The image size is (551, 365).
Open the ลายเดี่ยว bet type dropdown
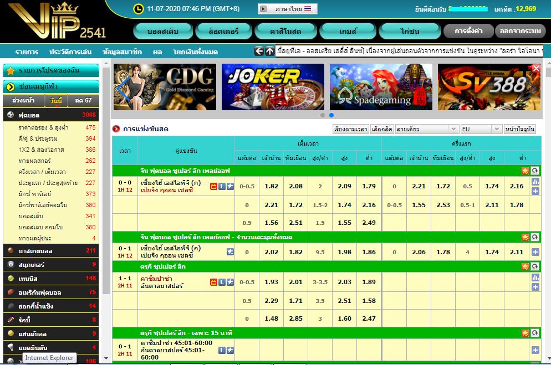(x=427, y=129)
